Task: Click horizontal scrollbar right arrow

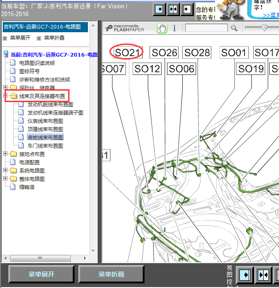Action: coord(85,258)
